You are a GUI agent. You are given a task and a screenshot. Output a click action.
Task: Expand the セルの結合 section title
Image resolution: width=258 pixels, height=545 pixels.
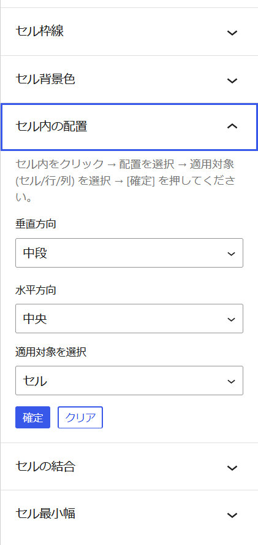(45, 466)
